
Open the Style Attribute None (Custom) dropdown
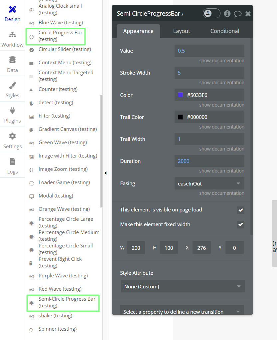183,286
